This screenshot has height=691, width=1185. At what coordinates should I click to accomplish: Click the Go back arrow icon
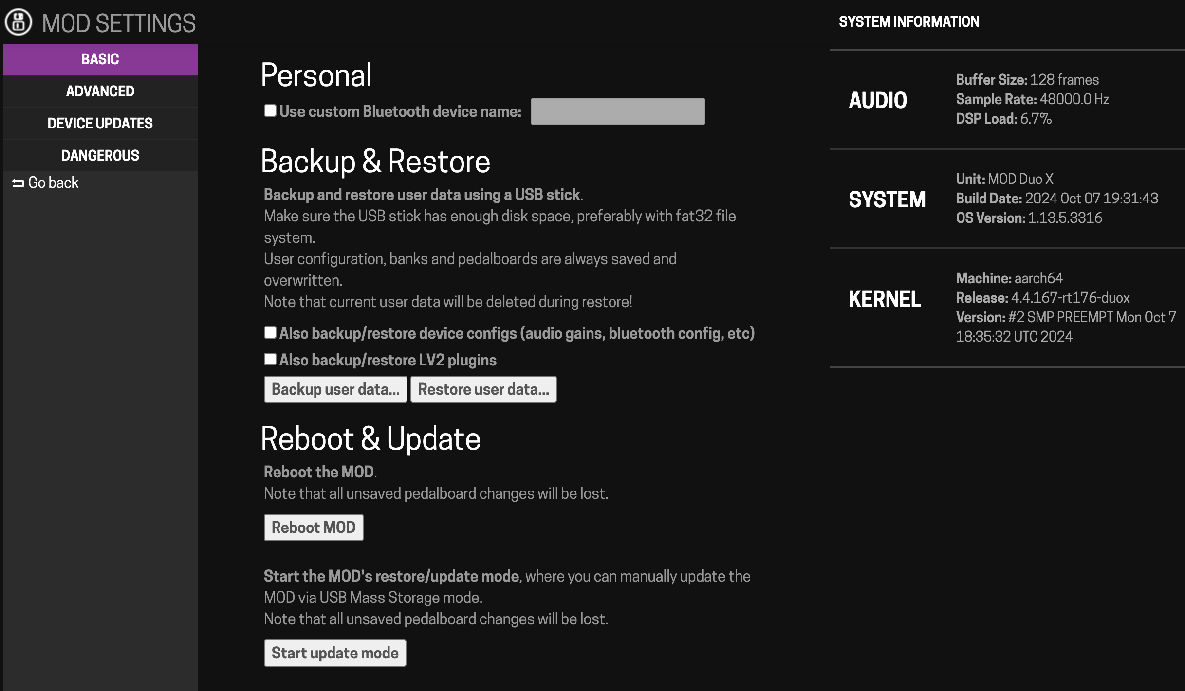18,183
